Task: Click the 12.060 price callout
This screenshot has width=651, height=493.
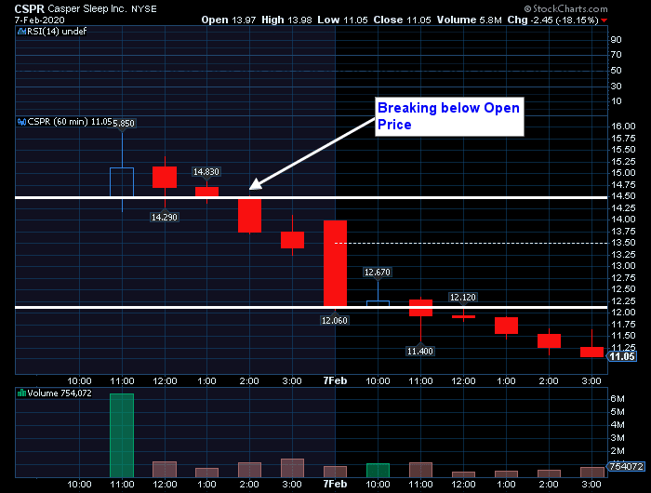Action: click(334, 320)
